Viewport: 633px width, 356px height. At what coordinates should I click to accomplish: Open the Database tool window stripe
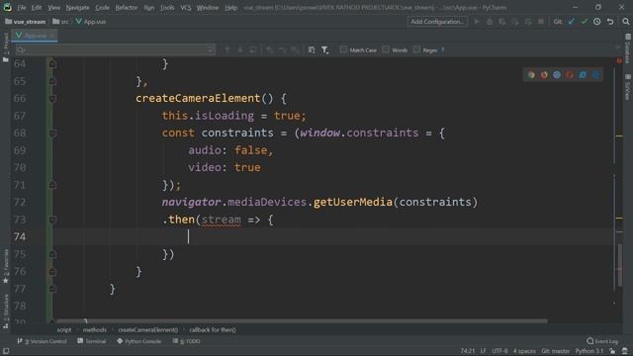click(628, 49)
